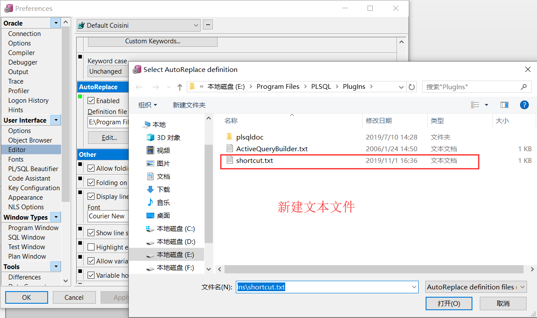Select 下载 folder in the navigation pane

point(163,189)
